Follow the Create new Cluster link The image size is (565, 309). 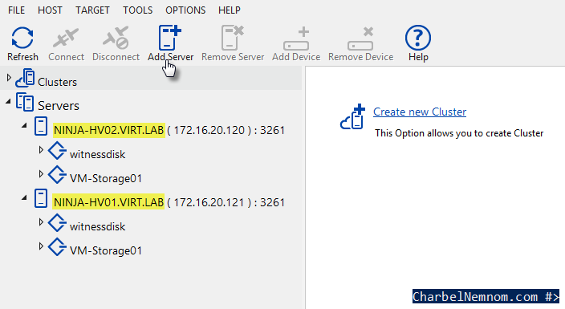(420, 112)
